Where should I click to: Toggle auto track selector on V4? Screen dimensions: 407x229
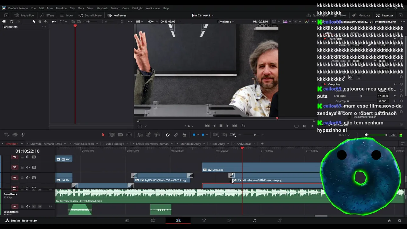coord(28,178)
